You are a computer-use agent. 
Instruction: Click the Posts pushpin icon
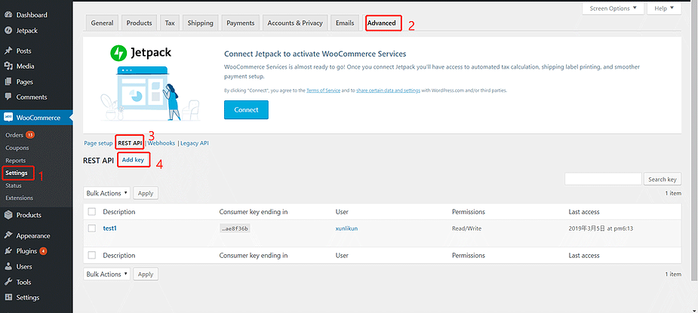tap(8, 51)
